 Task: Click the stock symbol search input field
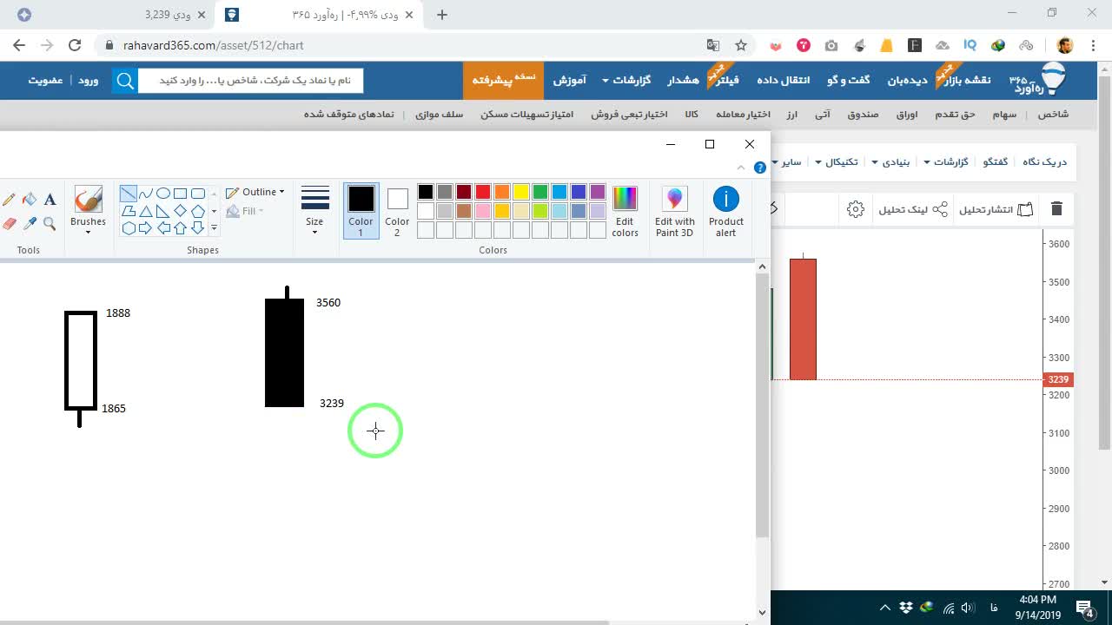249,80
